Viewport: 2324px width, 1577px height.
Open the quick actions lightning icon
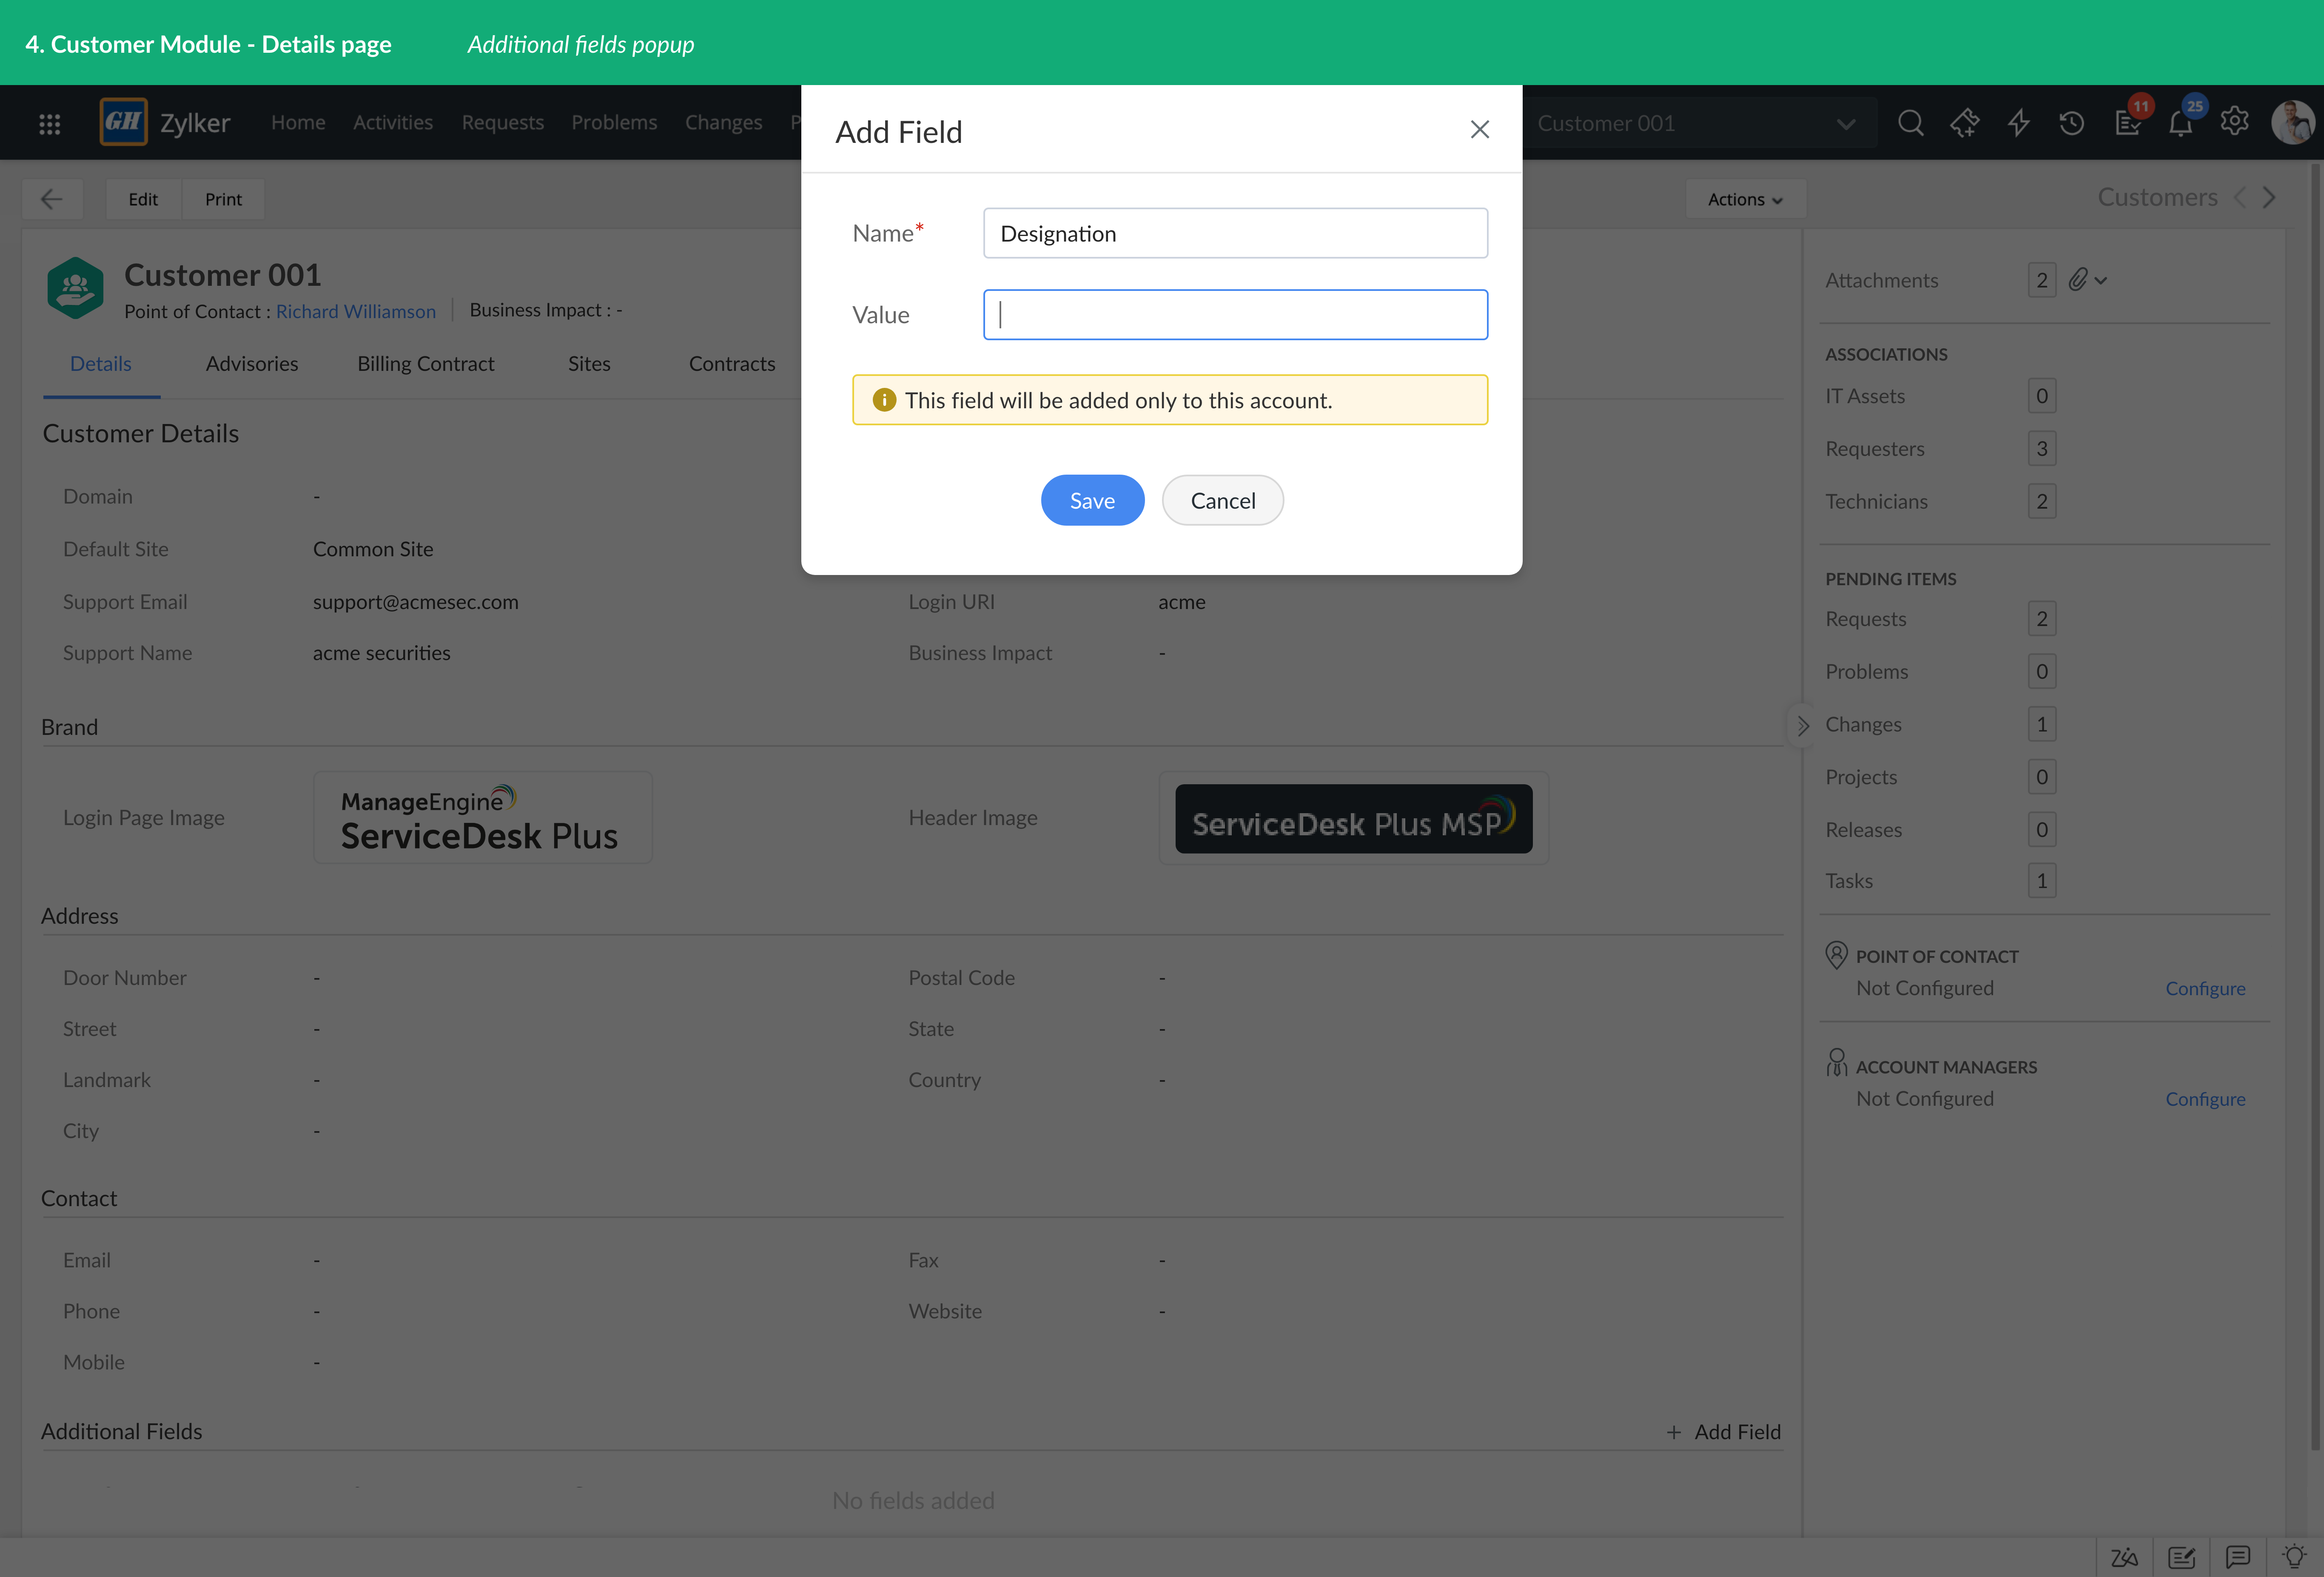pyautogui.click(x=2018, y=123)
